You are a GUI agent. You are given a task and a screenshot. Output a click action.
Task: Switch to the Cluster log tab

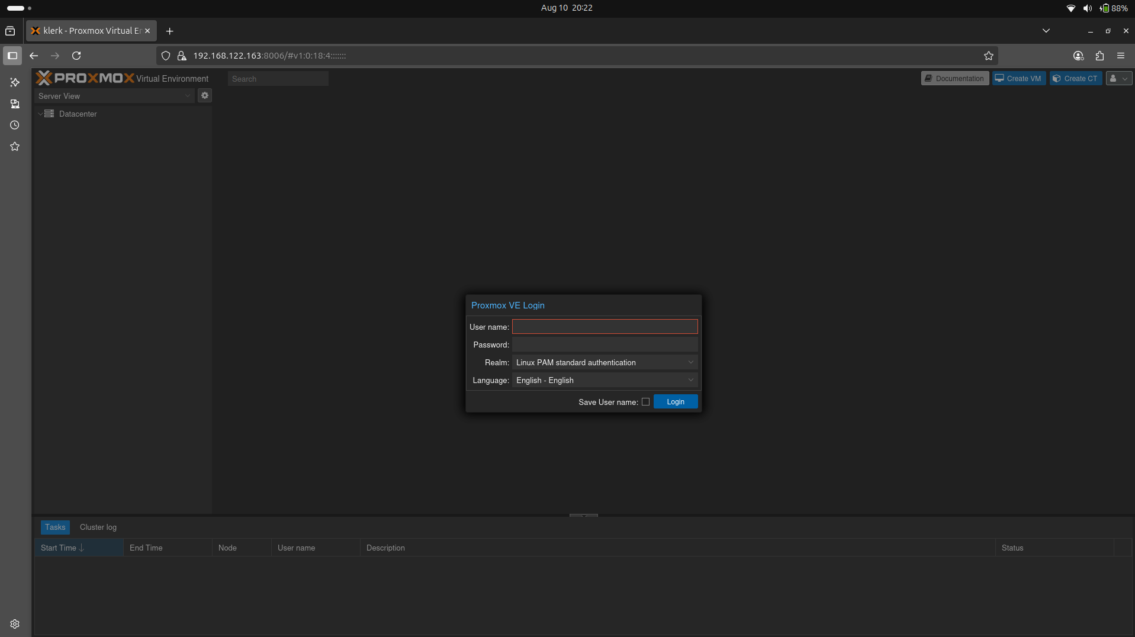[x=98, y=527]
